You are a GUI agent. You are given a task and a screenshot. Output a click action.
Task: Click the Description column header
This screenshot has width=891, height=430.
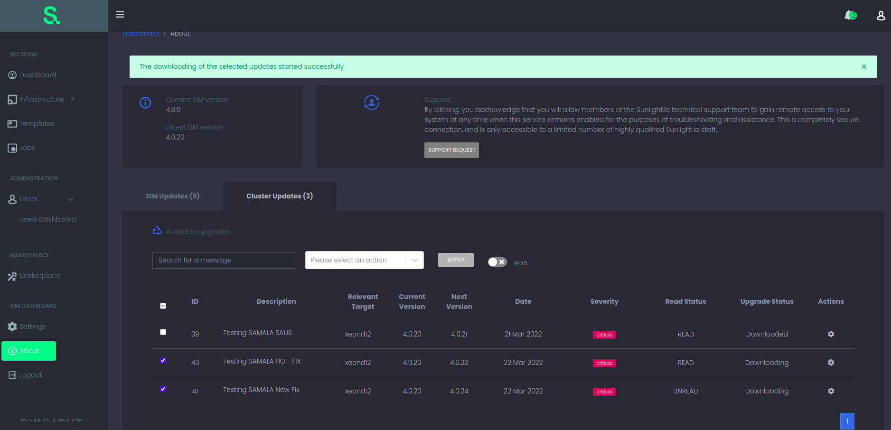pyautogui.click(x=276, y=301)
